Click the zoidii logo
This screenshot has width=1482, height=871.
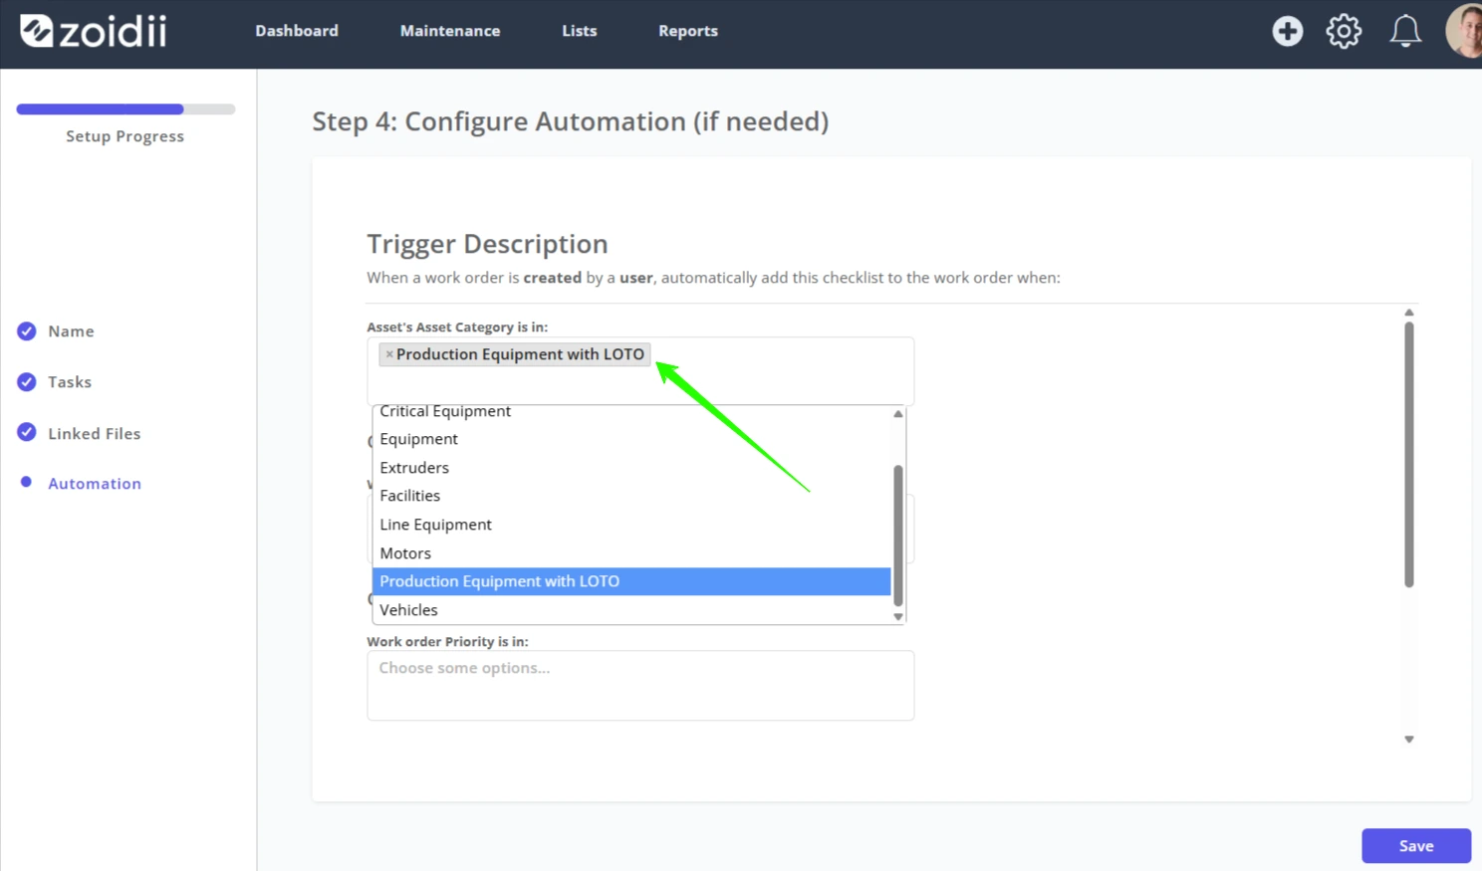94,31
